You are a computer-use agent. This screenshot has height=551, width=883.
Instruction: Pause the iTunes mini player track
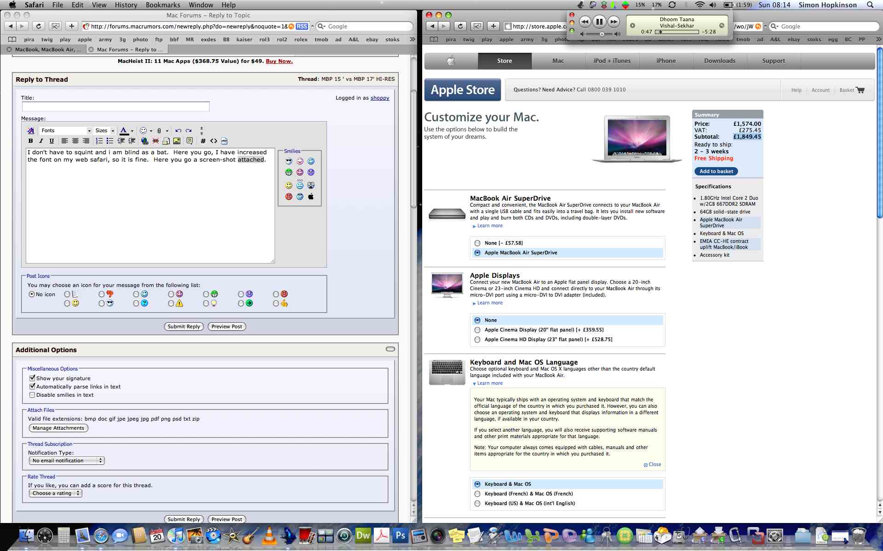click(x=599, y=22)
